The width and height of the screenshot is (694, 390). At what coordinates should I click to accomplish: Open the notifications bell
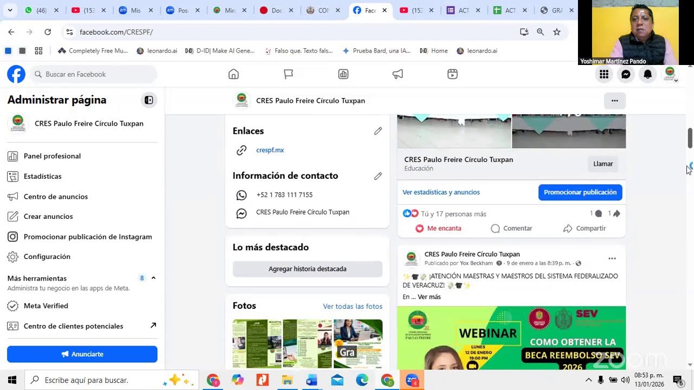[x=647, y=74]
